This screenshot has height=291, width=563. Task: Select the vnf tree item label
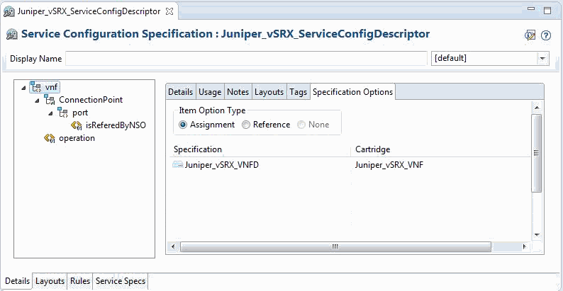point(51,86)
